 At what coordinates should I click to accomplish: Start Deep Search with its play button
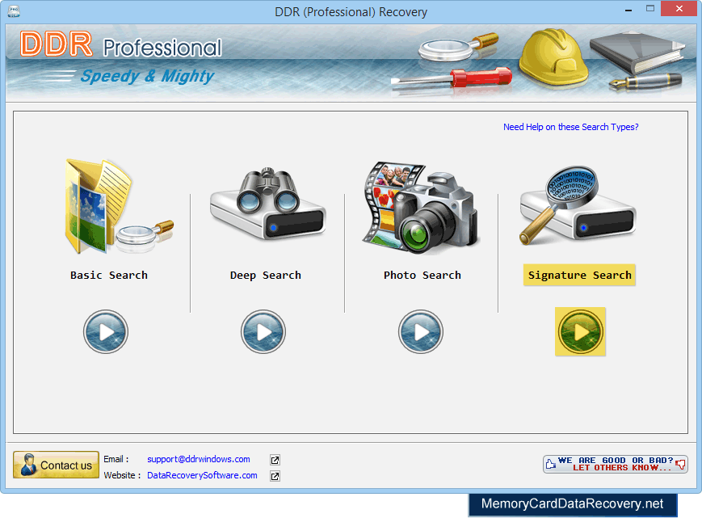pyautogui.click(x=263, y=332)
